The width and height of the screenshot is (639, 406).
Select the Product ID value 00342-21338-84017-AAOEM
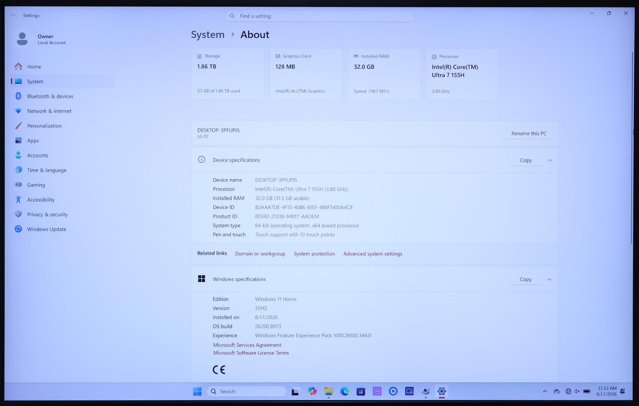(287, 217)
